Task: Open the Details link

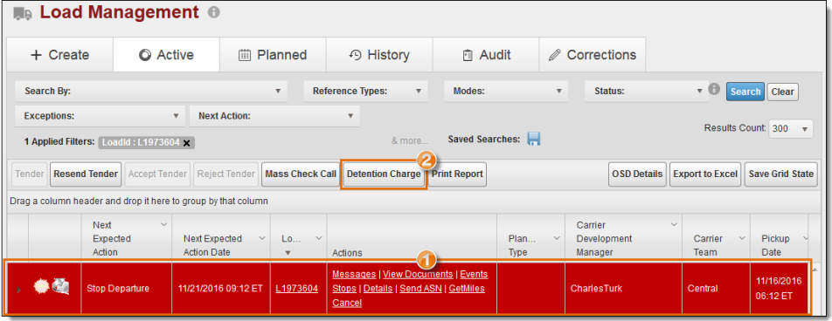Action: 378,289
